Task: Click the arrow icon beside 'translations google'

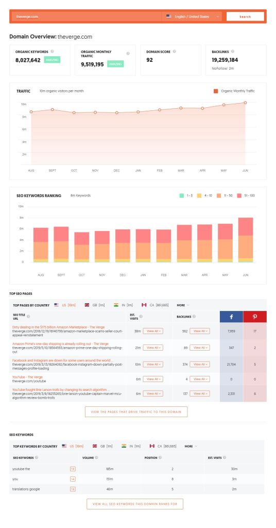Action: tap(73, 489)
